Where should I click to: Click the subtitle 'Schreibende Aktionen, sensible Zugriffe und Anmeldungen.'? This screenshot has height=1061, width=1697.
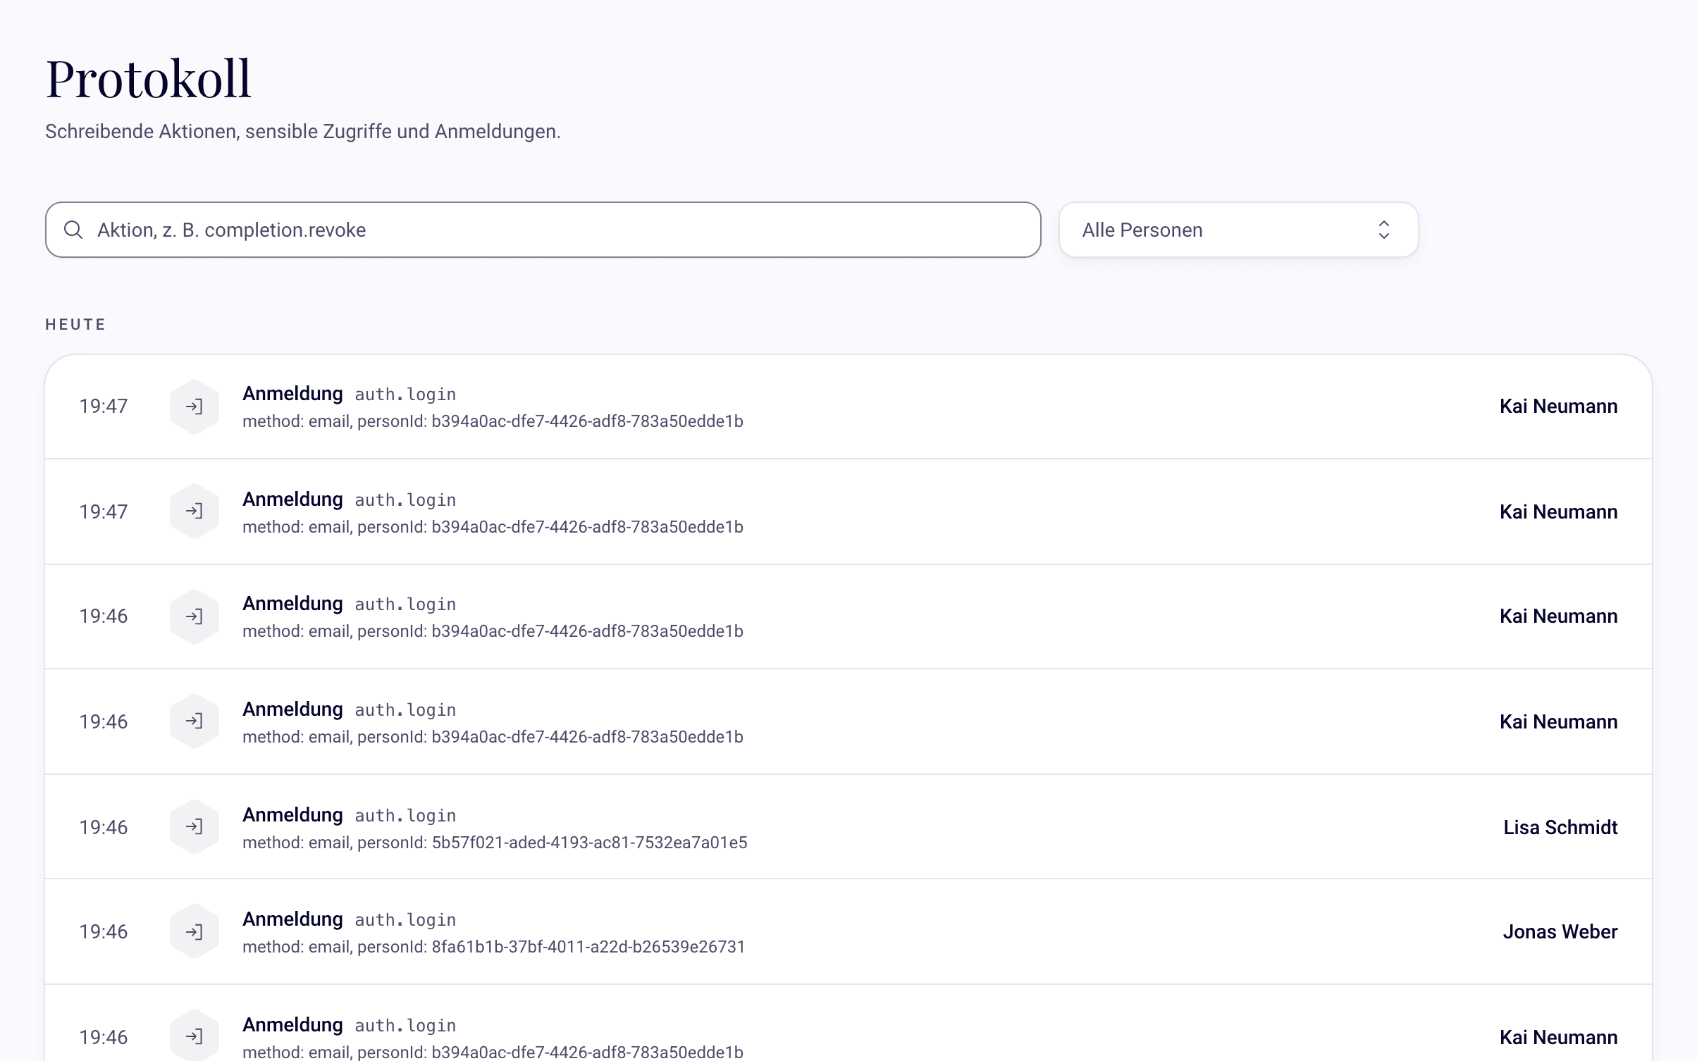303,132
